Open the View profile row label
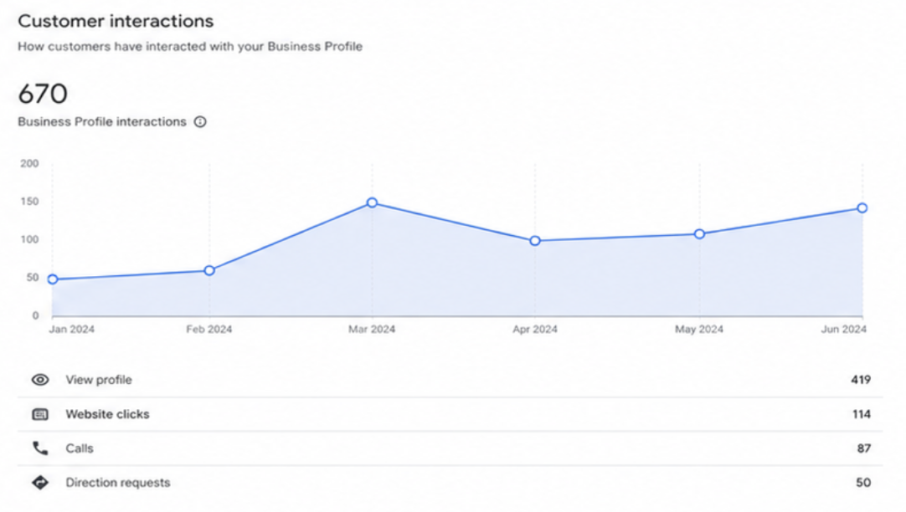This screenshot has height=512, width=906. pyautogui.click(x=99, y=380)
